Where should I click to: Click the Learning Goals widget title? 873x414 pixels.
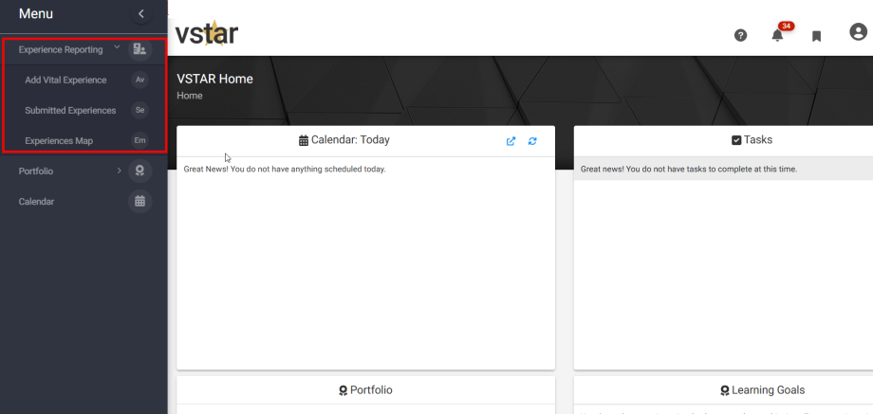pyautogui.click(x=762, y=390)
